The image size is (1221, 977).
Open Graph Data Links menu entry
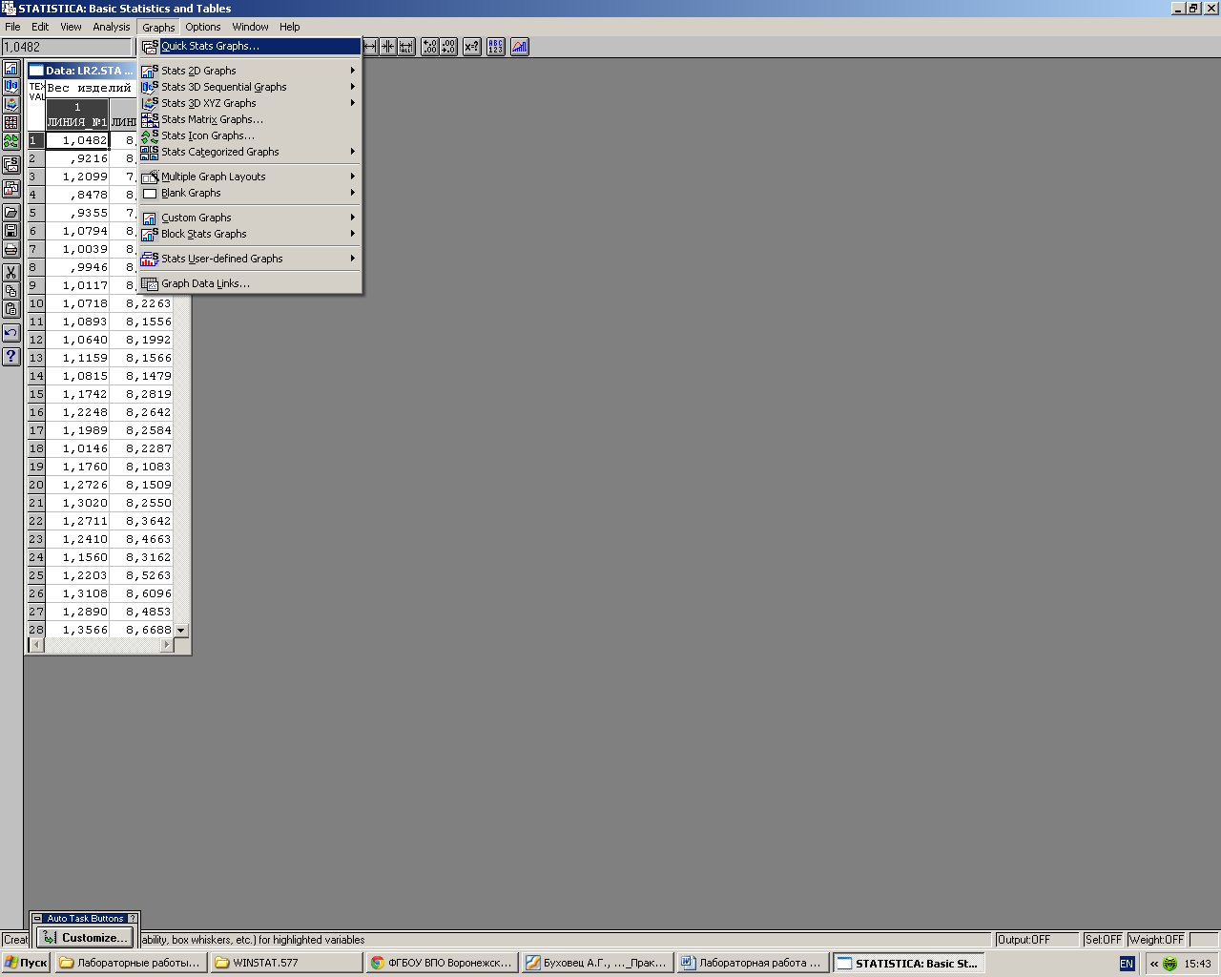[x=250, y=283]
